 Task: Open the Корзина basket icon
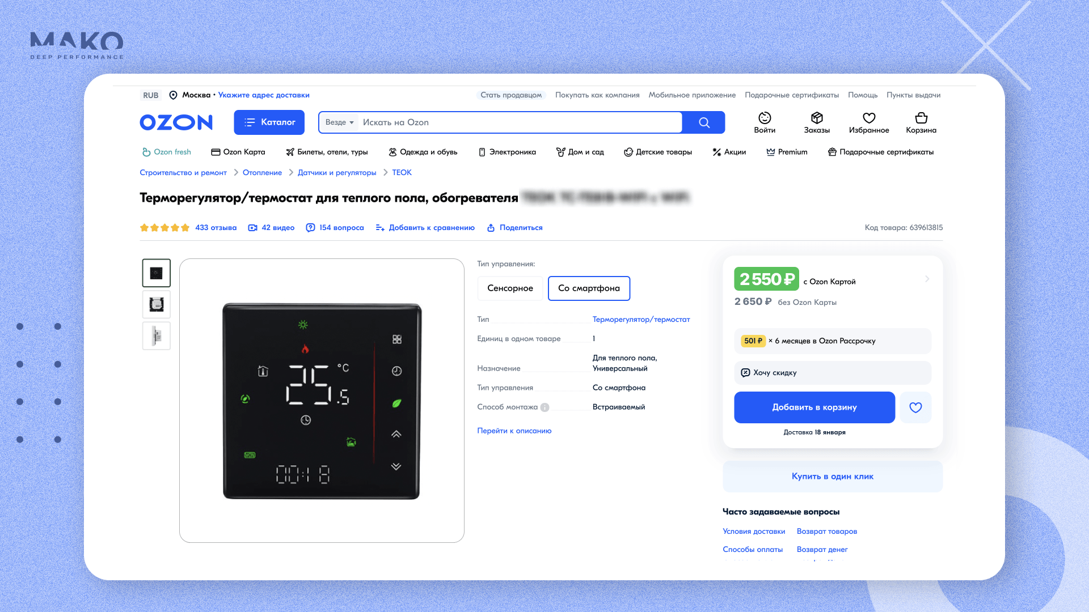[921, 118]
